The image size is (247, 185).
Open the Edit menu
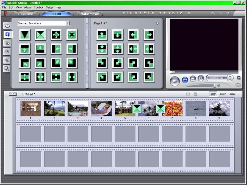11,7
